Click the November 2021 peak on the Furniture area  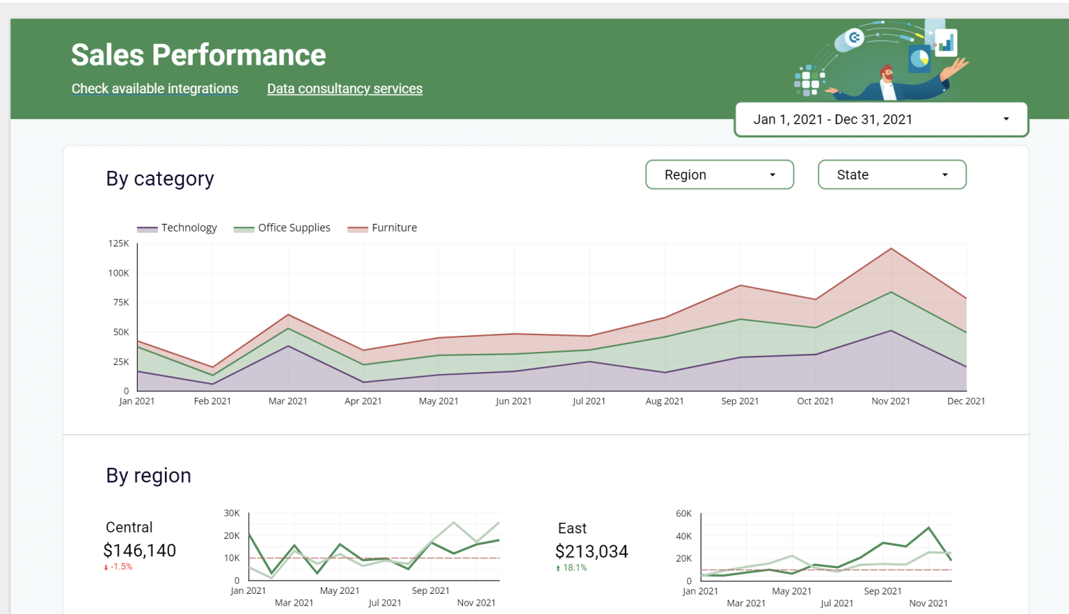891,248
